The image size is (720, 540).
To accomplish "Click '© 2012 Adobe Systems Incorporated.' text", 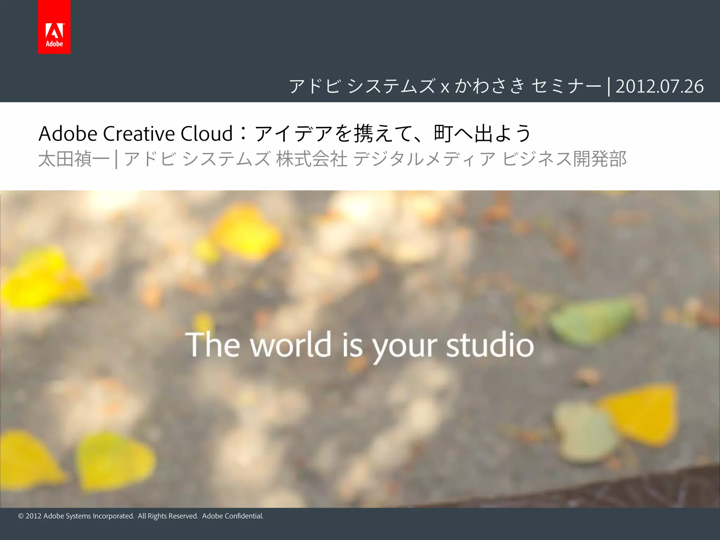I will tap(76, 516).
